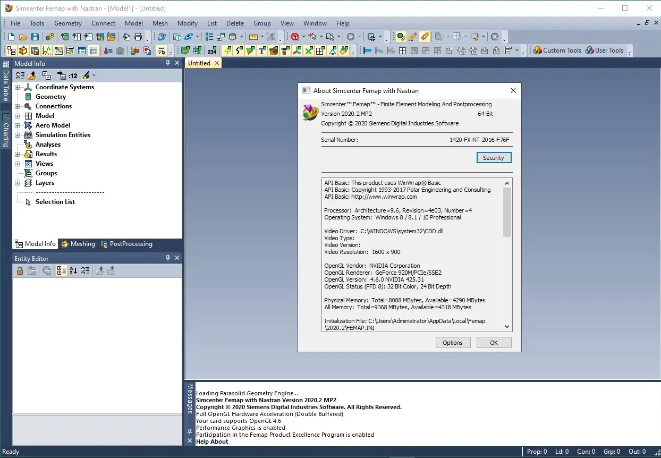661x458 pixels.
Task: Switch to the Meshing tab
Action: click(78, 244)
